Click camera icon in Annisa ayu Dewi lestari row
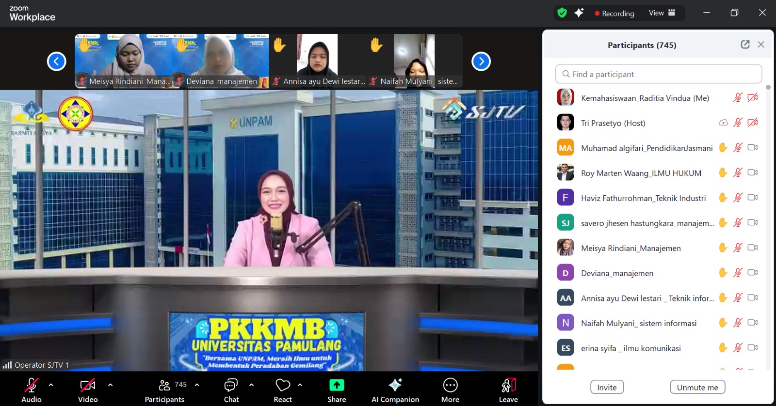776x406 pixels. click(753, 297)
